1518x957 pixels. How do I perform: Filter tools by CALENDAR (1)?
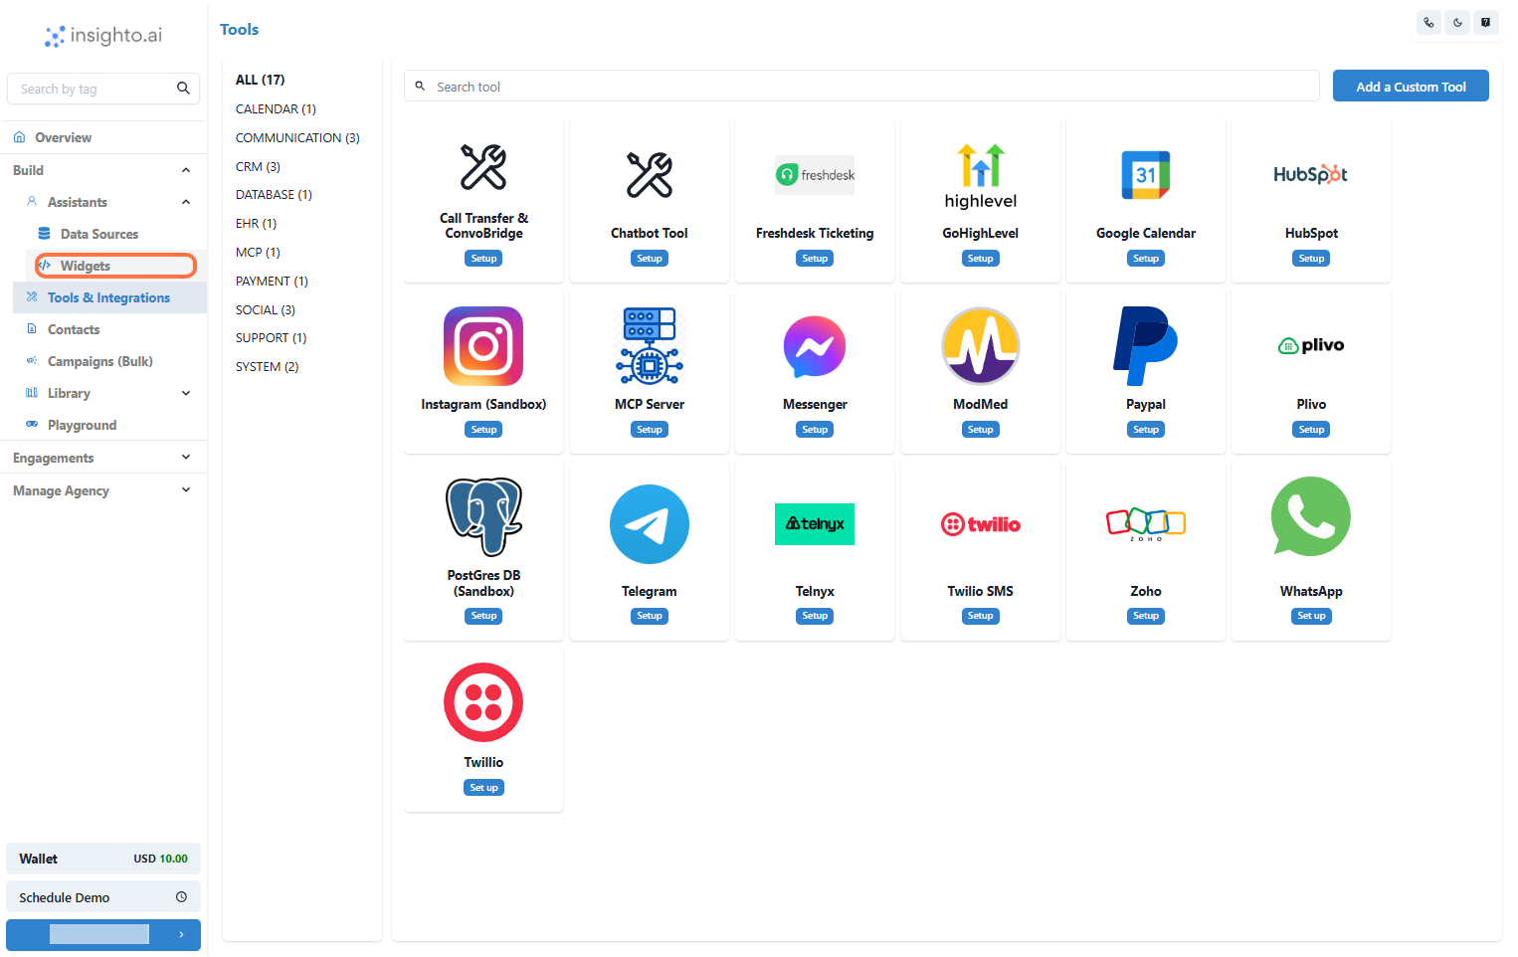click(x=276, y=108)
